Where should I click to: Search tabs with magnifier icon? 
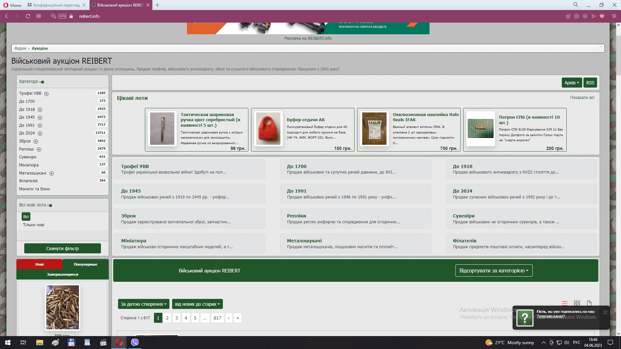coord(576,5)
